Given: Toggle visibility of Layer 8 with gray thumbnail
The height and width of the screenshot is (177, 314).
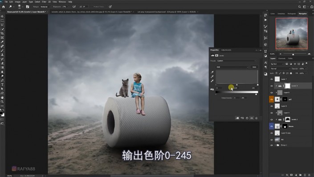Looking at the screenshot, I should click(x=272, y=93).
